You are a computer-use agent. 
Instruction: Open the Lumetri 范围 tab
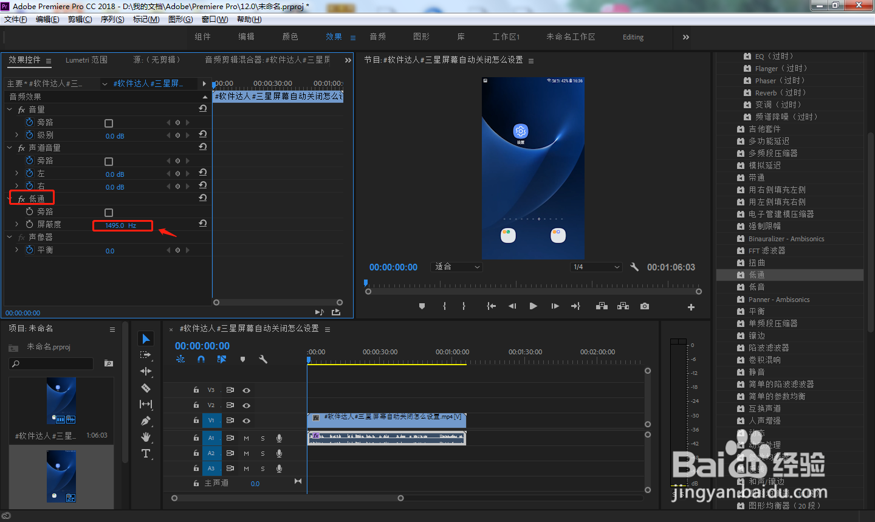[86, 60]
